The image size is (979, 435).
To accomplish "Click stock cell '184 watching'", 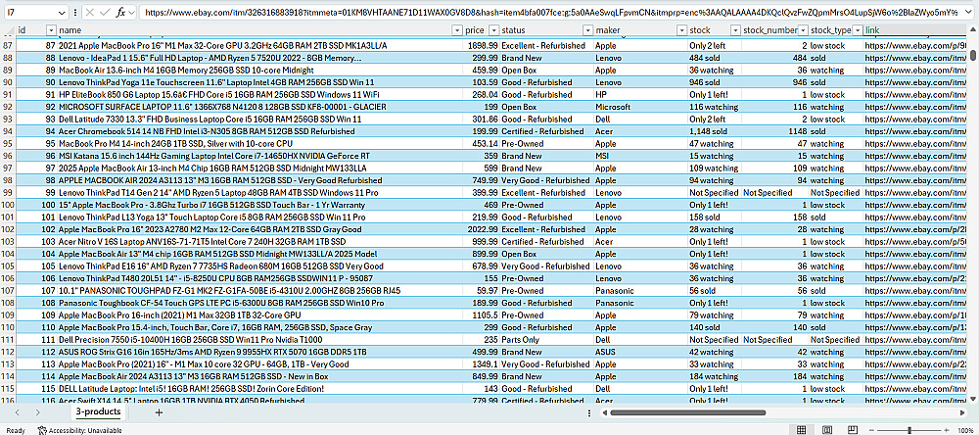I will click(715, 376).
